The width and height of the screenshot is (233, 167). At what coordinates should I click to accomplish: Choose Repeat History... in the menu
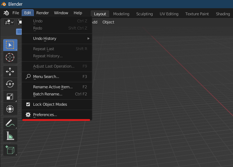[x=57, y=56]
